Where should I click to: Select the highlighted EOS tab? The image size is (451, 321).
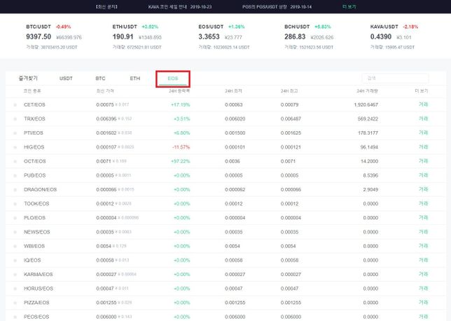(x=172, y=78)
